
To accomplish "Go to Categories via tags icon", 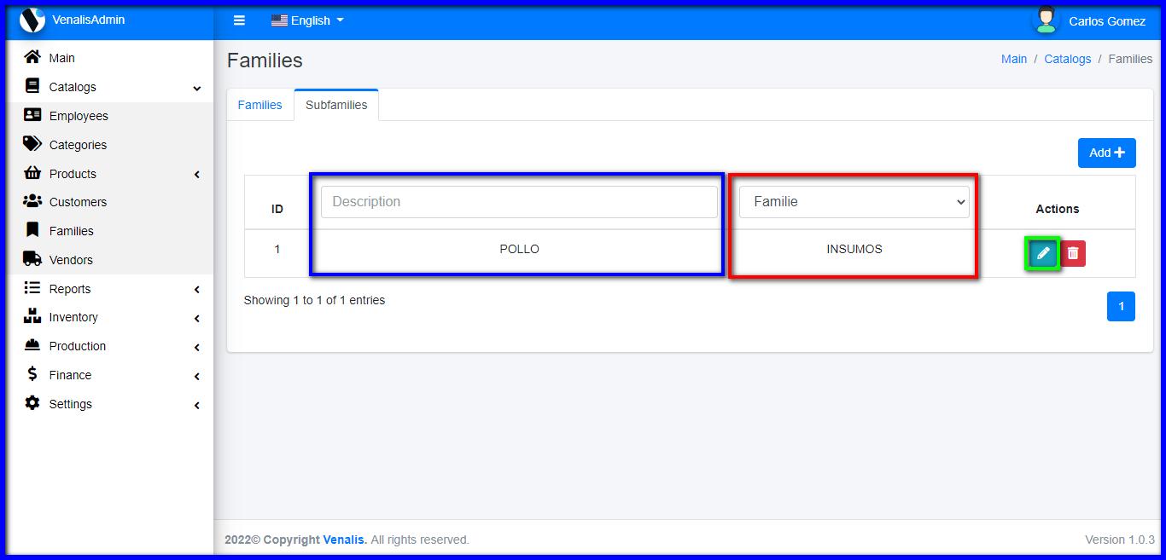I will click(x=32, y=144).
